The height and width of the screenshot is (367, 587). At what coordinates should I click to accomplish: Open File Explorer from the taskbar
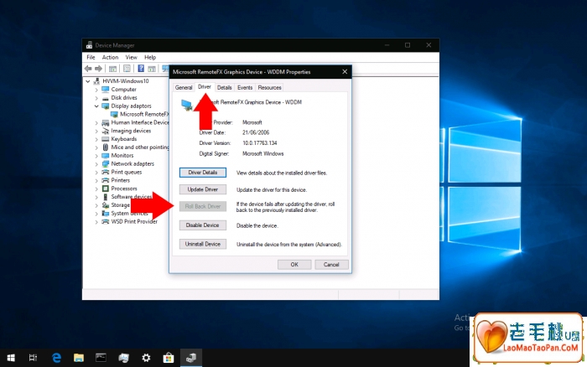[x=79, y=358]
